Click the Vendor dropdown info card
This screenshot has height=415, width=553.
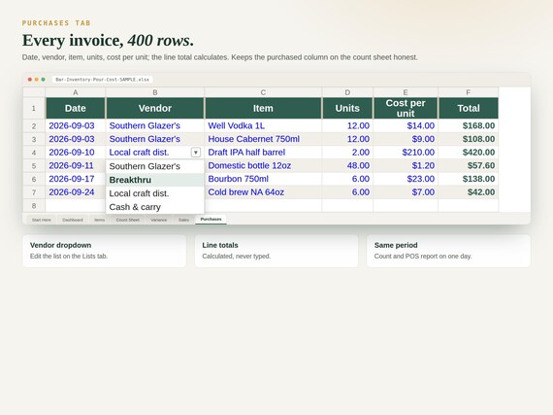click(x=105, y=251)
